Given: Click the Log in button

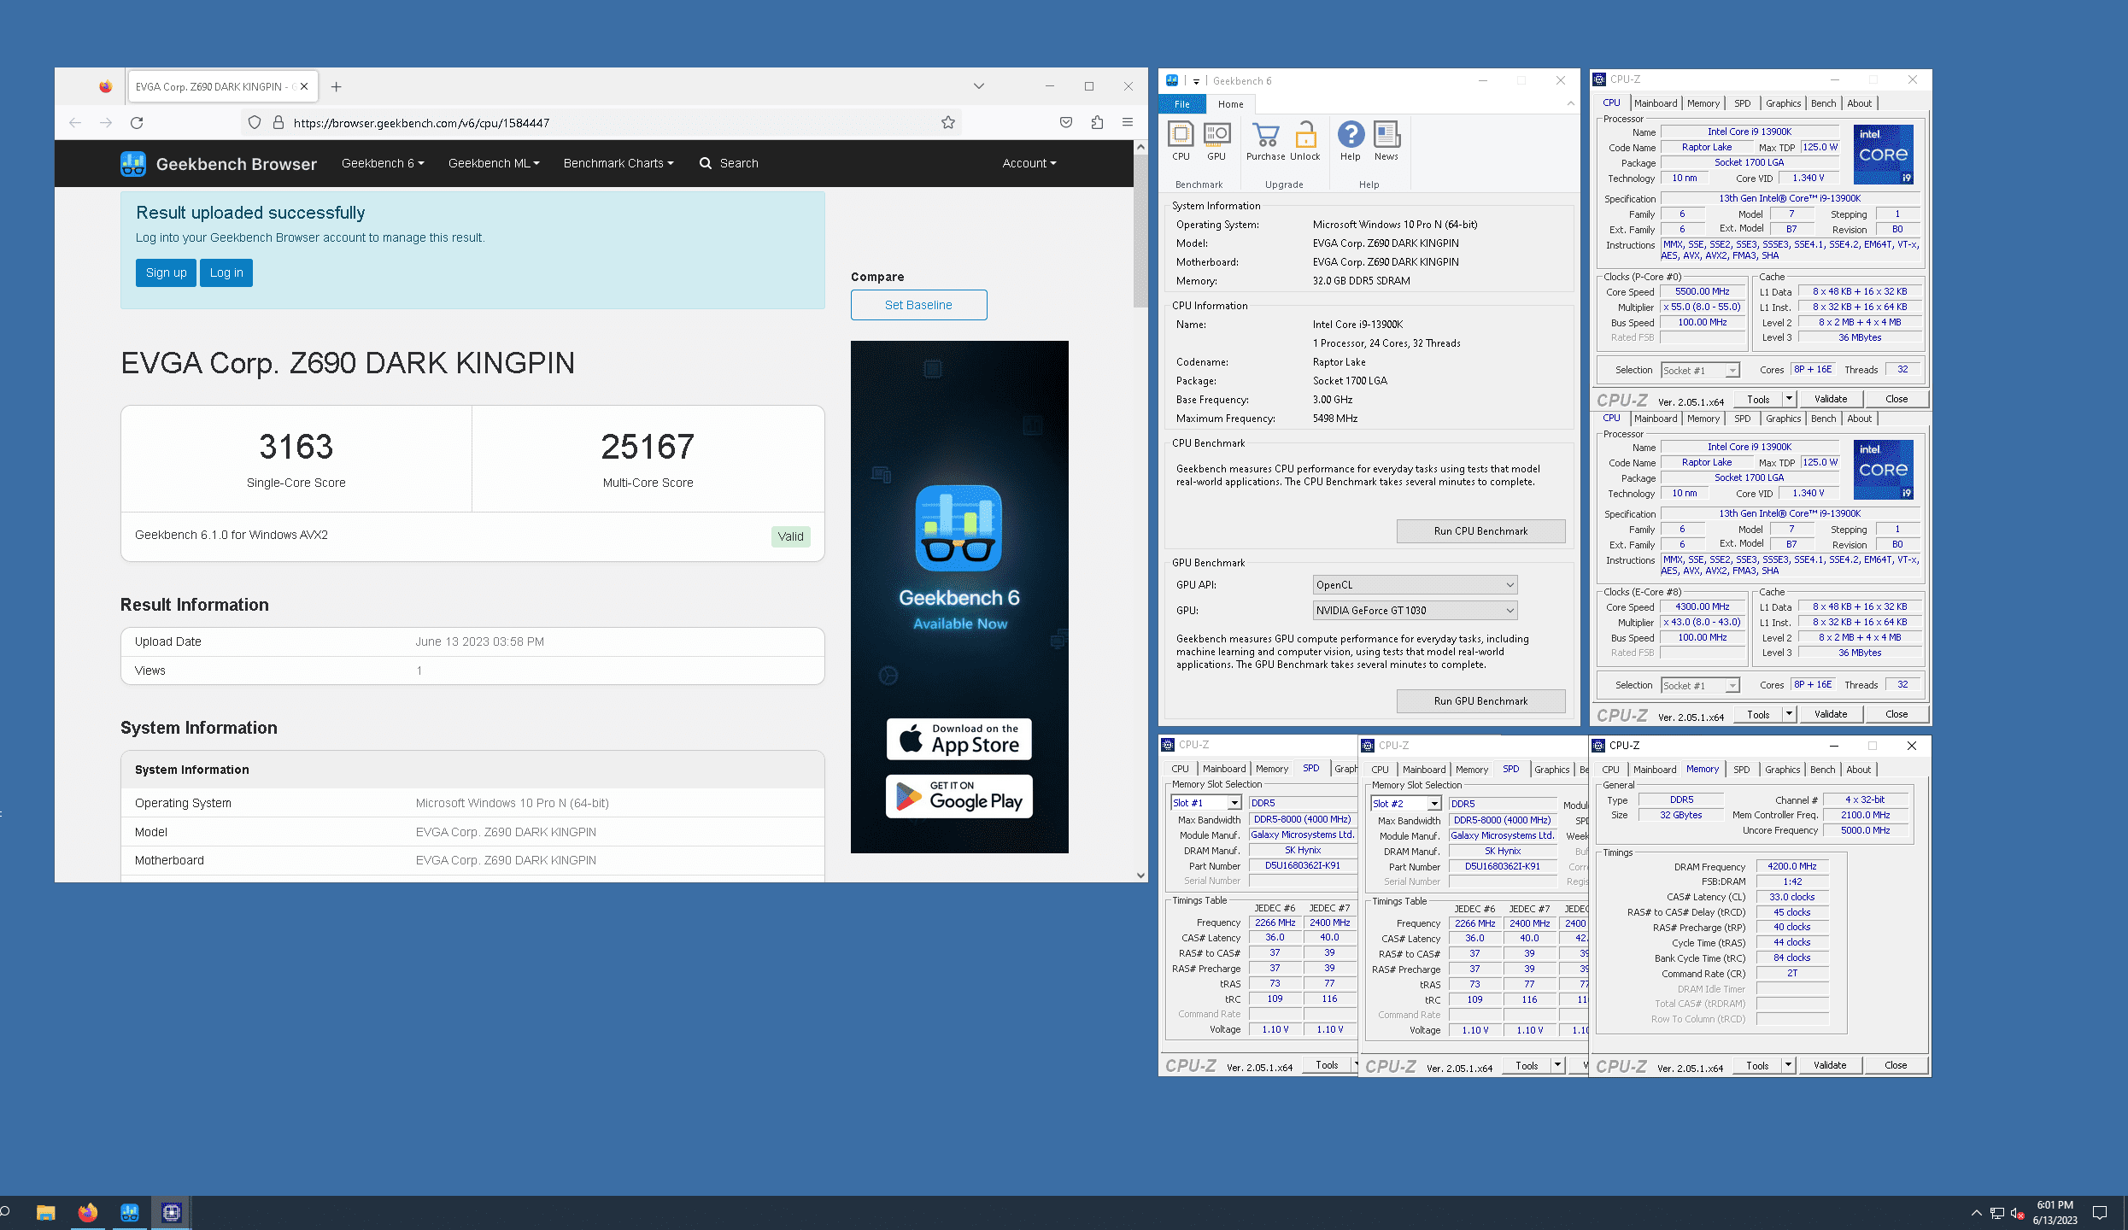Looking at the screenshot, I should click(x=226, y=272).
